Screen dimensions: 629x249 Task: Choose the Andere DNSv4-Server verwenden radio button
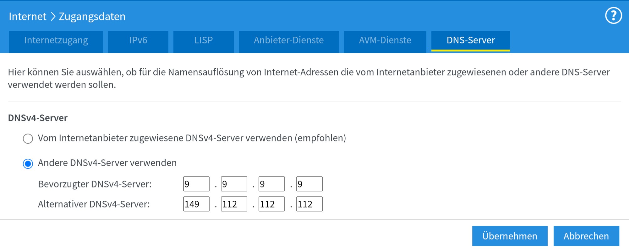tap(28, 164)
